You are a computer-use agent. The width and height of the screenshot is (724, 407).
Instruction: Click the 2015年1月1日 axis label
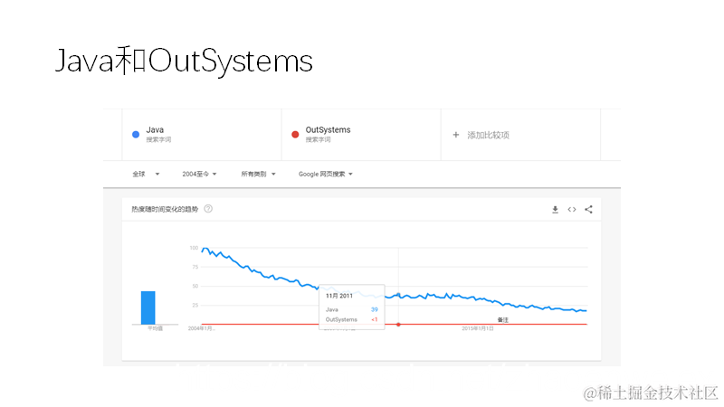[478, 328]
